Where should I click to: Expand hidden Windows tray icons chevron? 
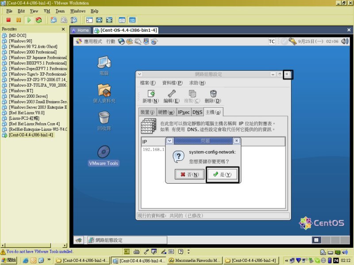[286, 261]
